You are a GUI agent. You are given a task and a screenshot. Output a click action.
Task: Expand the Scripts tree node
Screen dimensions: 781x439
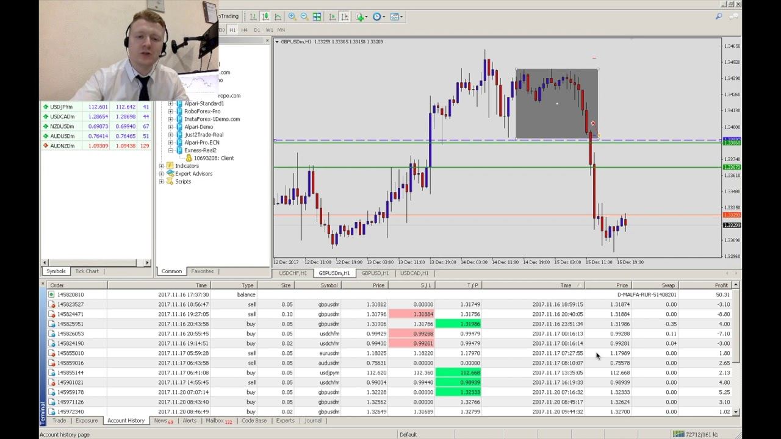162,182
